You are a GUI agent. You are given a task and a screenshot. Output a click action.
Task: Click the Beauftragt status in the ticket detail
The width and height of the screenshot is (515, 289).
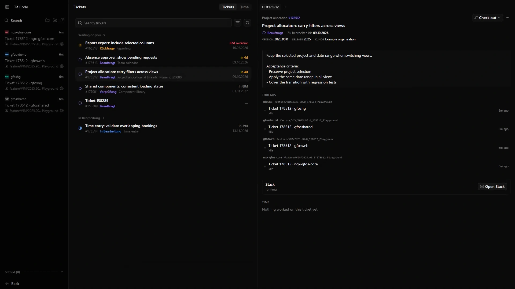click(x=273, y=33)
